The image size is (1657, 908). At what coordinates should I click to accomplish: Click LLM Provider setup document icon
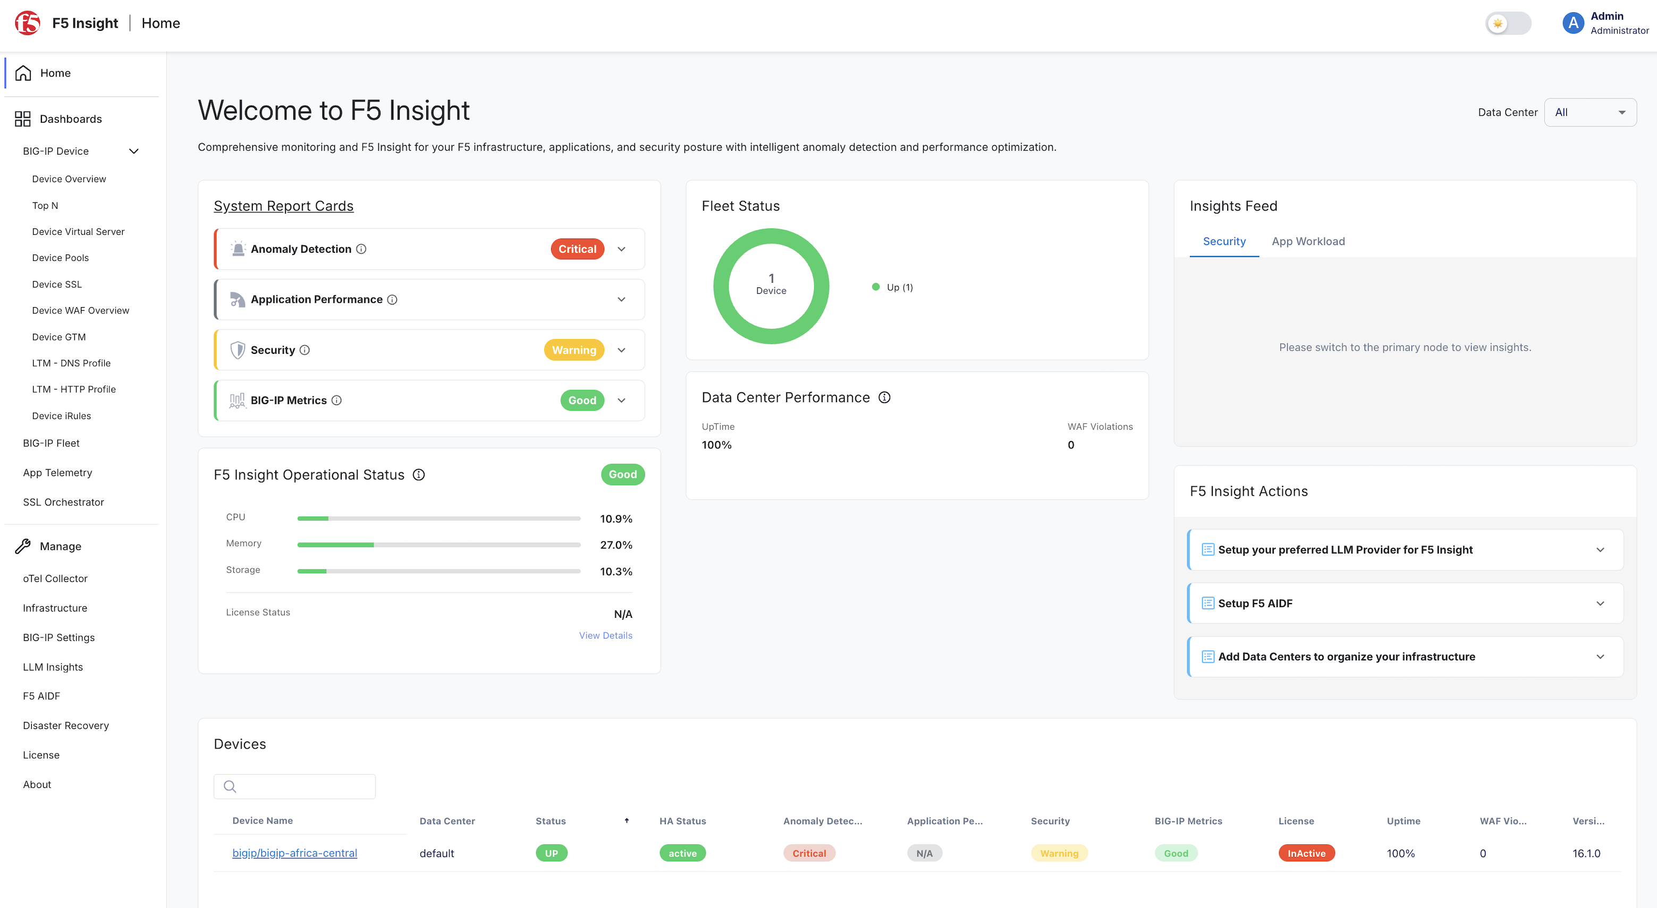(x=1208, y=549)
